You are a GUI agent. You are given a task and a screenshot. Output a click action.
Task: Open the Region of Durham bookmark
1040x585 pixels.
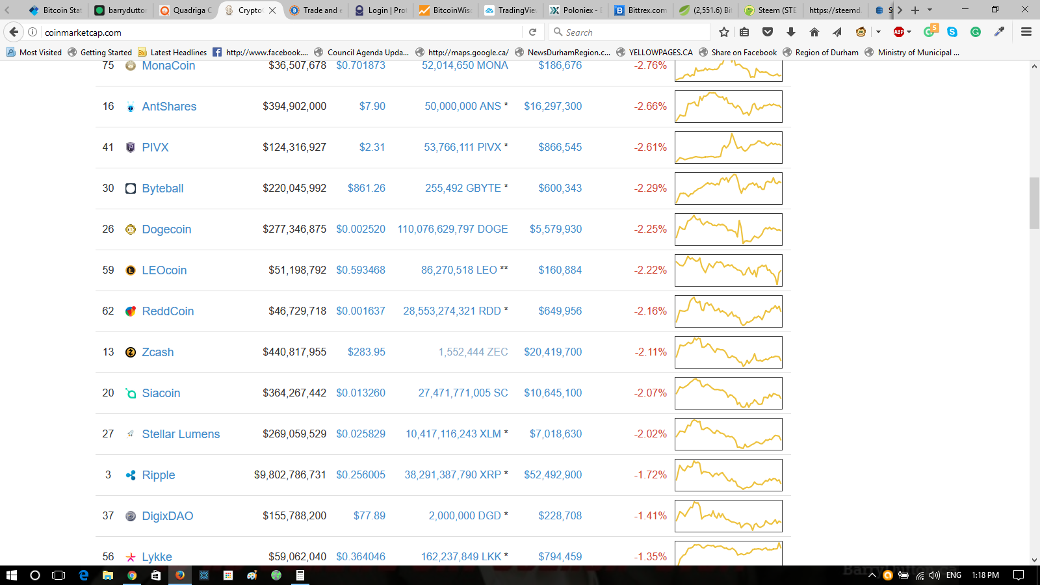point(820,52)
